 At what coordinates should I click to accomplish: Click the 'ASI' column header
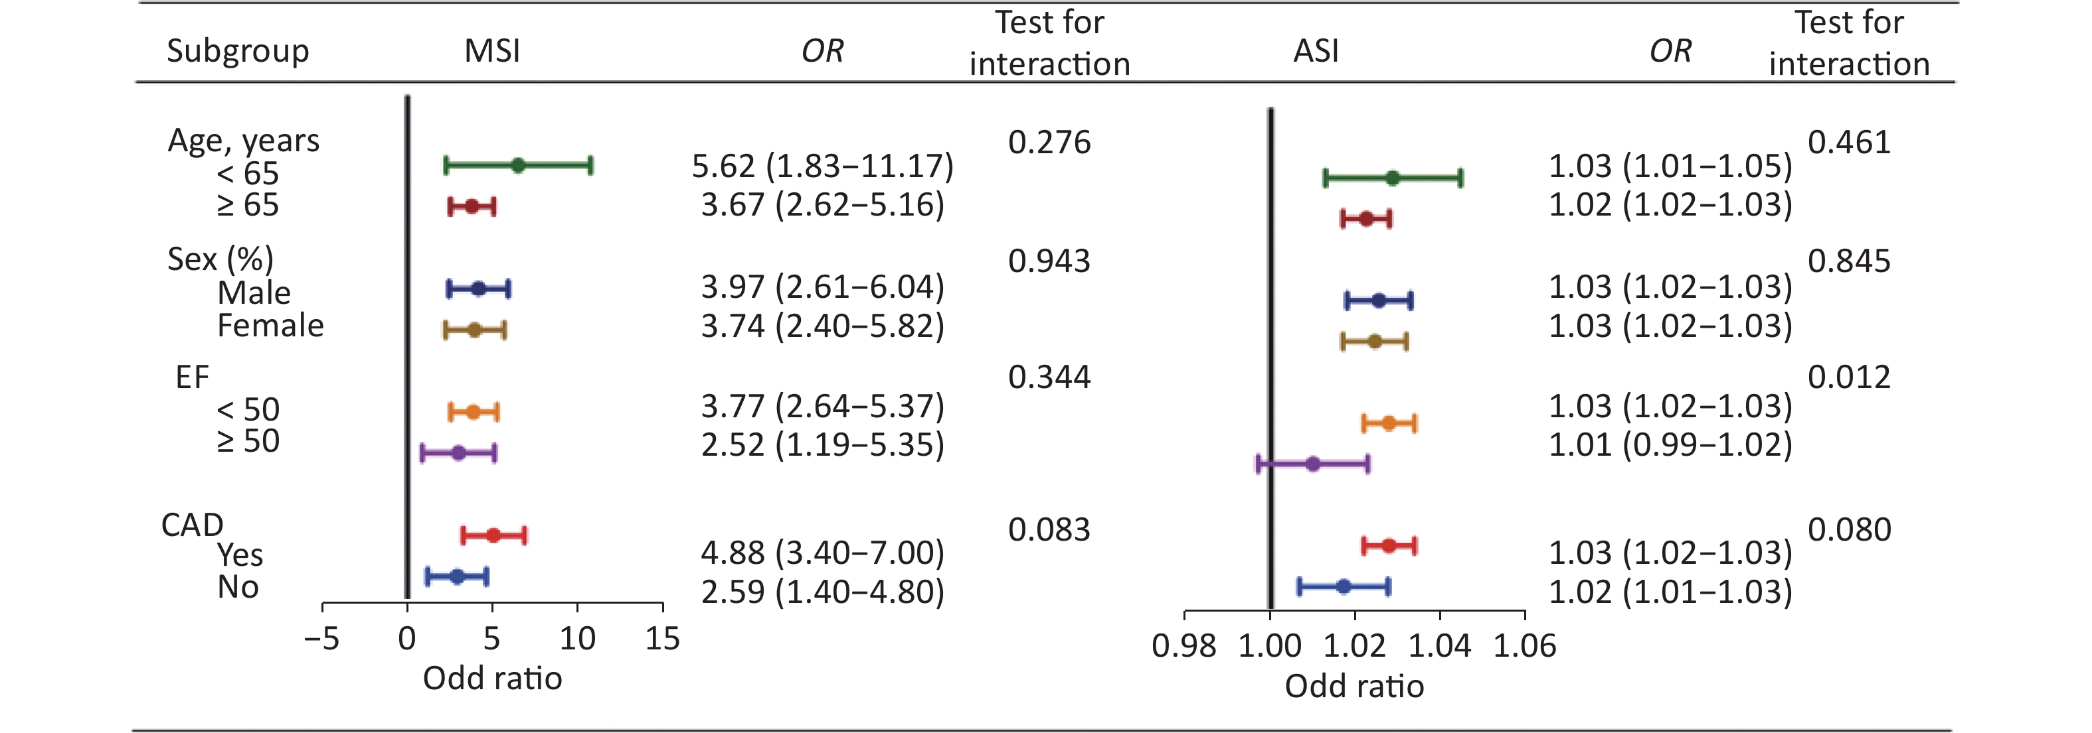(1316, 51)
